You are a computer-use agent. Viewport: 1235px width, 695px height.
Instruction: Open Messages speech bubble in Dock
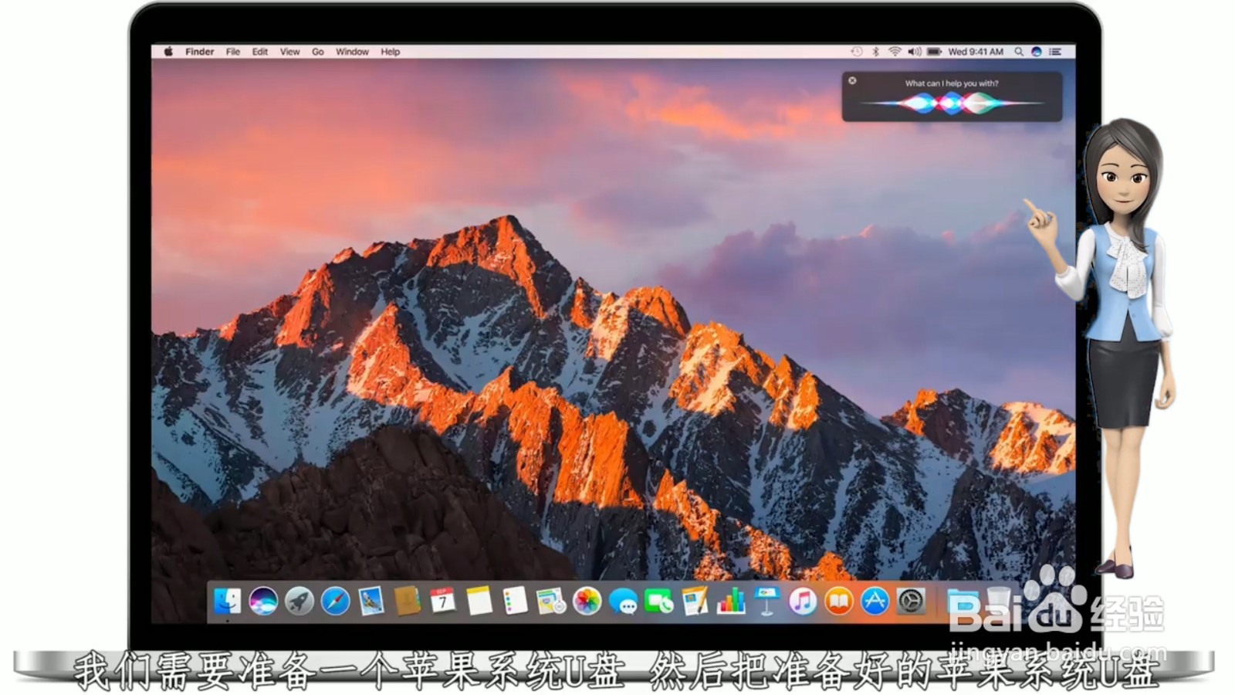pos(623,601)
